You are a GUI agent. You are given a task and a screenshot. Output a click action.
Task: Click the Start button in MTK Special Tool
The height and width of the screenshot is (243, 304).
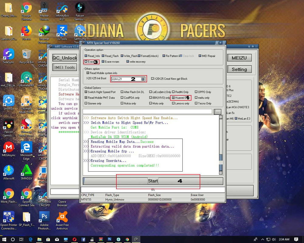pos(153,181)
